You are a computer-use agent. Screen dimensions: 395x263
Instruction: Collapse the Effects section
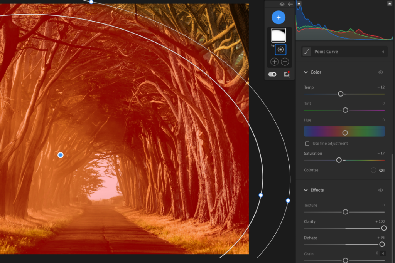coord(306,190)
